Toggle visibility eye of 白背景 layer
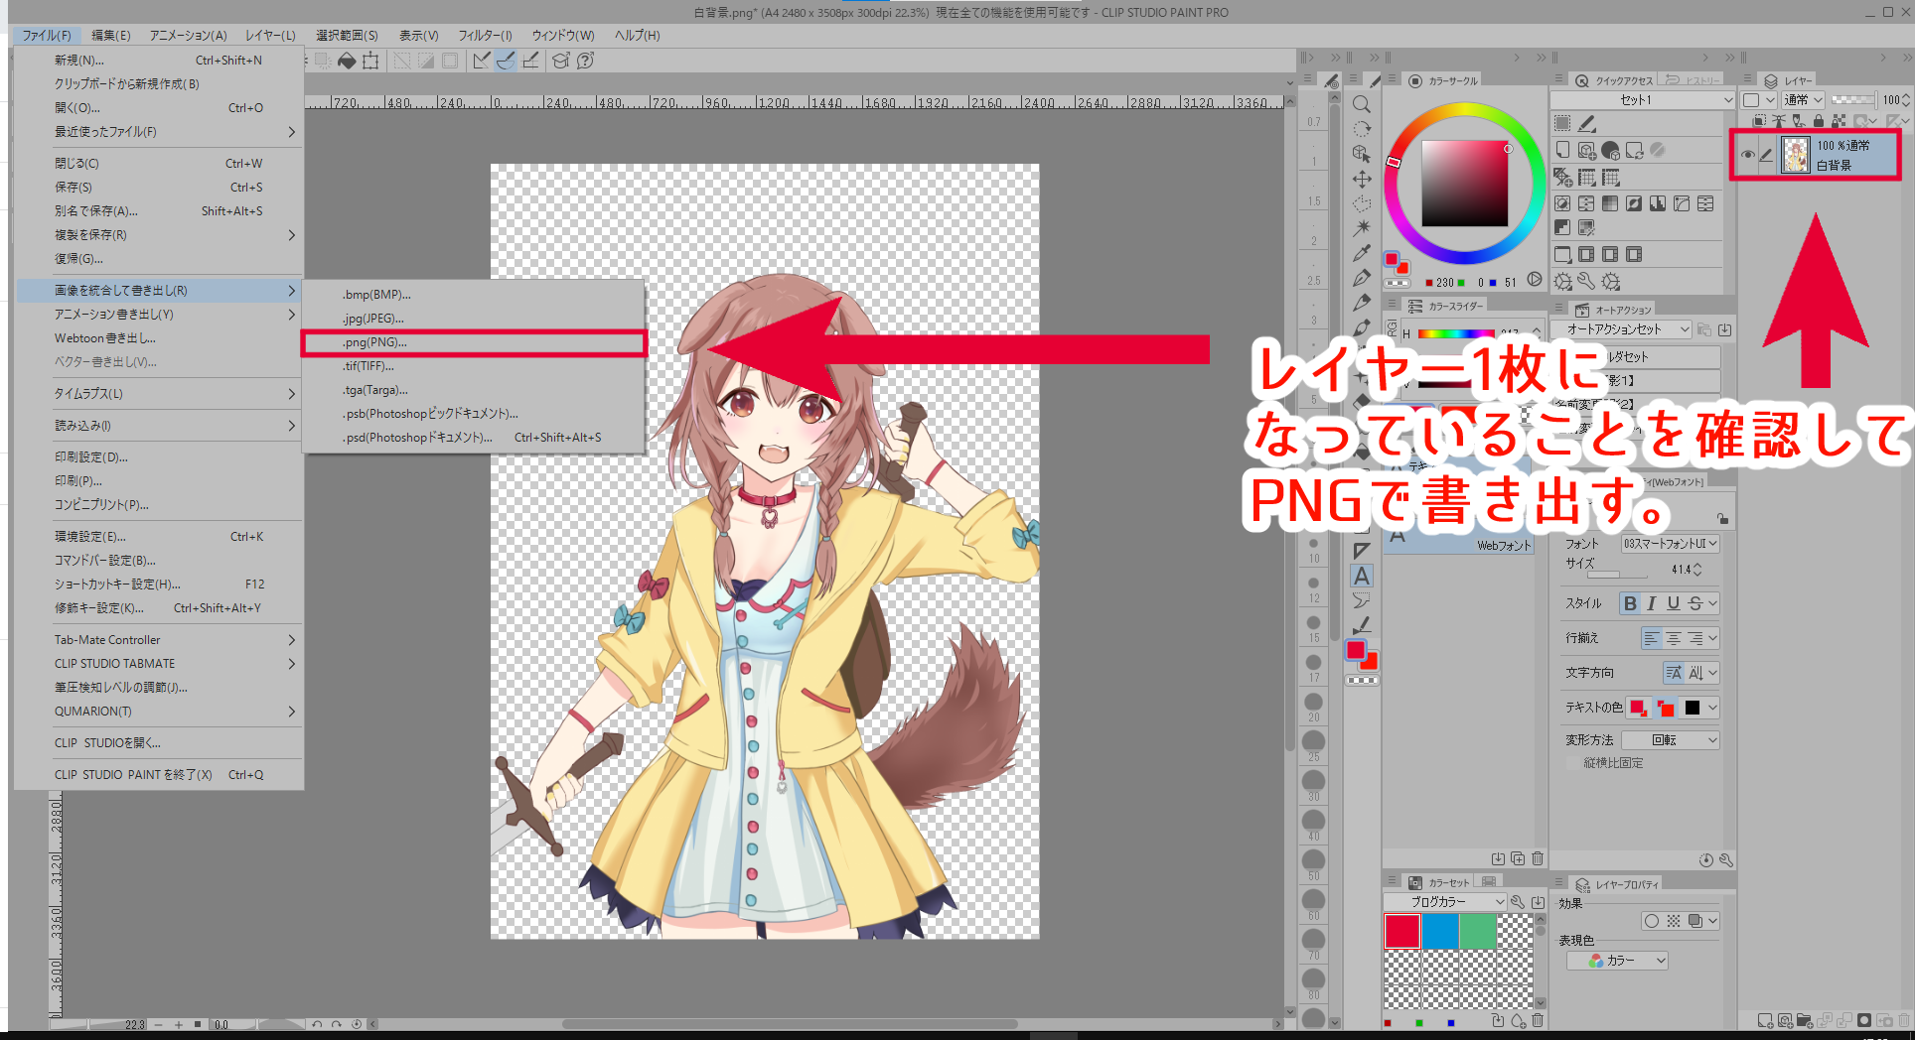1915x1040 pixels. (1747, 155)
